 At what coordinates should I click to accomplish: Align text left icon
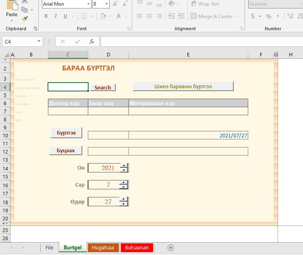140,16
